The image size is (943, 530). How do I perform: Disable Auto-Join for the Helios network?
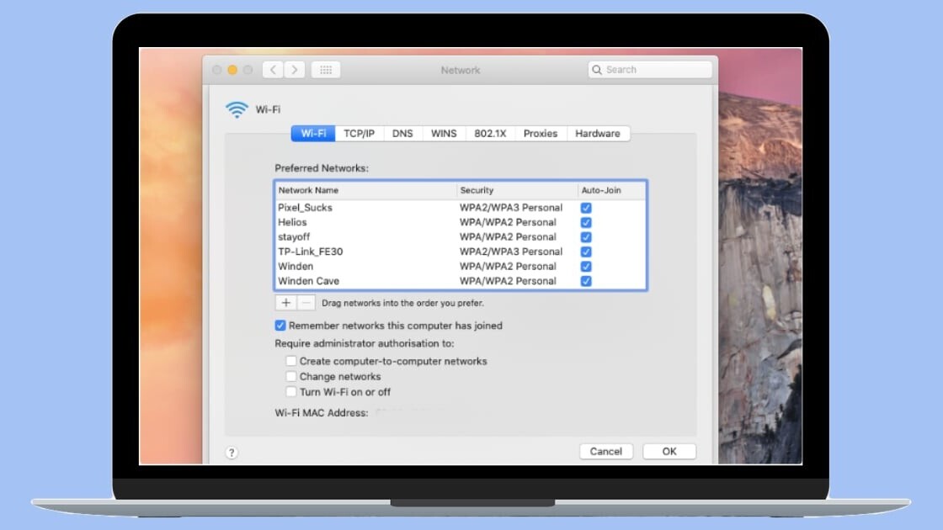pos(586,222)
